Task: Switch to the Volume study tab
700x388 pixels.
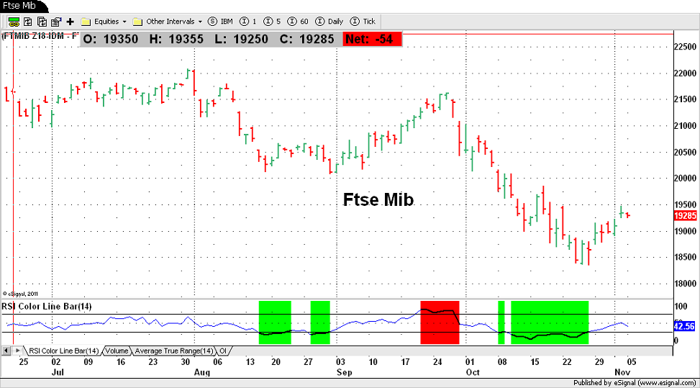Action: 117,351
